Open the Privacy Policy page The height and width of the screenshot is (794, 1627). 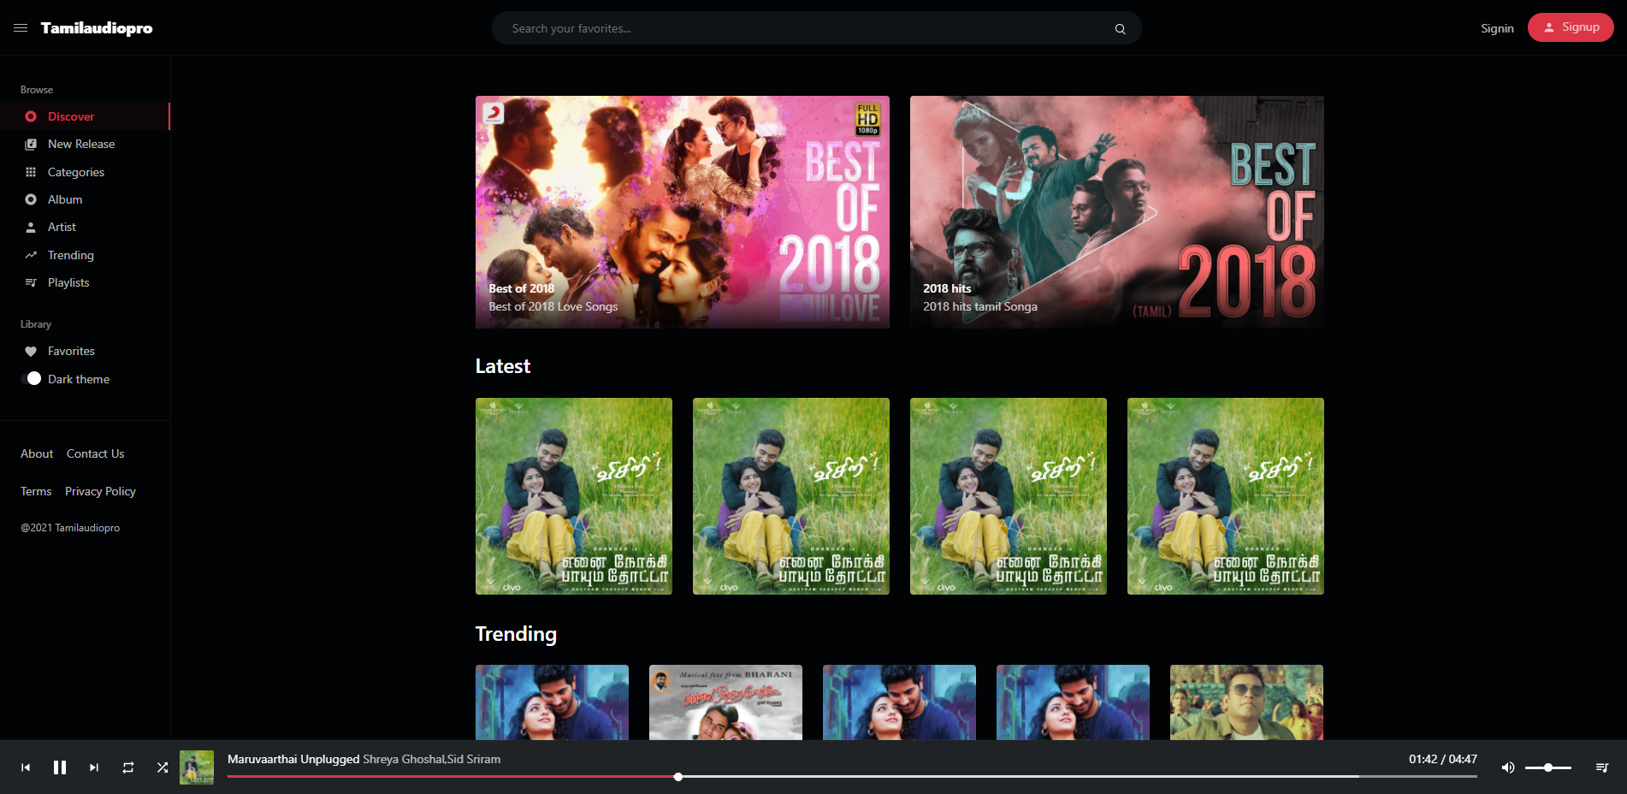100,491
